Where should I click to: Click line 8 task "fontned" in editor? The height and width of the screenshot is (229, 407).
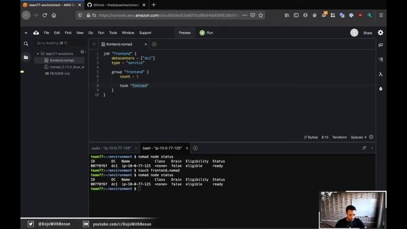click(134, 86)
